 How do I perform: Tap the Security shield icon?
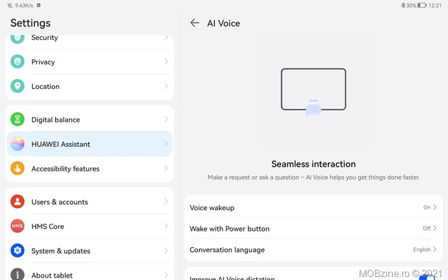click(x=17, y=38)
